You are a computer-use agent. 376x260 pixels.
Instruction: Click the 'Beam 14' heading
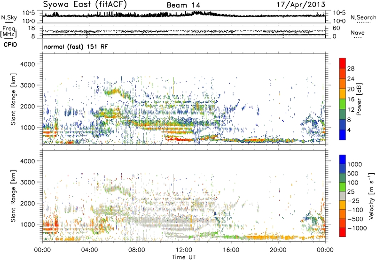pyautogui.click(x=183, y=5)
